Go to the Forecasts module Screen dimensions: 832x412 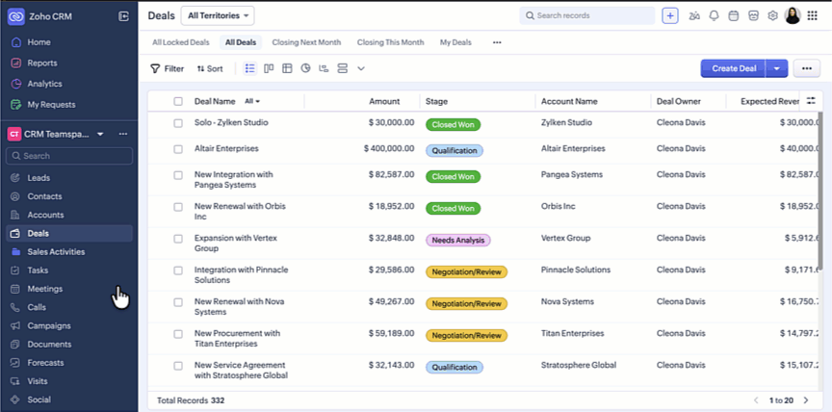(x=45, y=363)
